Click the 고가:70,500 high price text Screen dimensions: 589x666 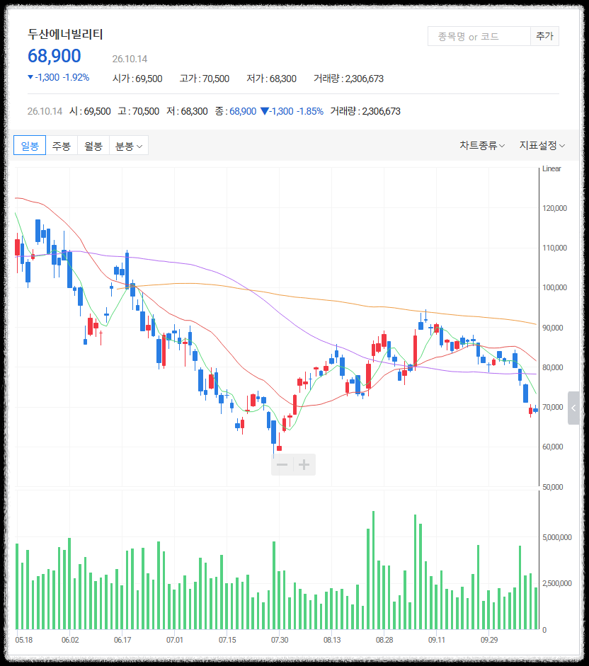pyautogui.click(x=205, y=79)
